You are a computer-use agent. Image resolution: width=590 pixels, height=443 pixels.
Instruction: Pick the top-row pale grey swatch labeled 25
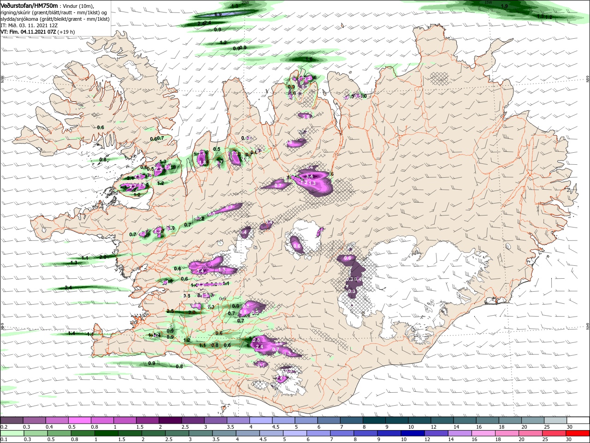click(x=555, y=420)
